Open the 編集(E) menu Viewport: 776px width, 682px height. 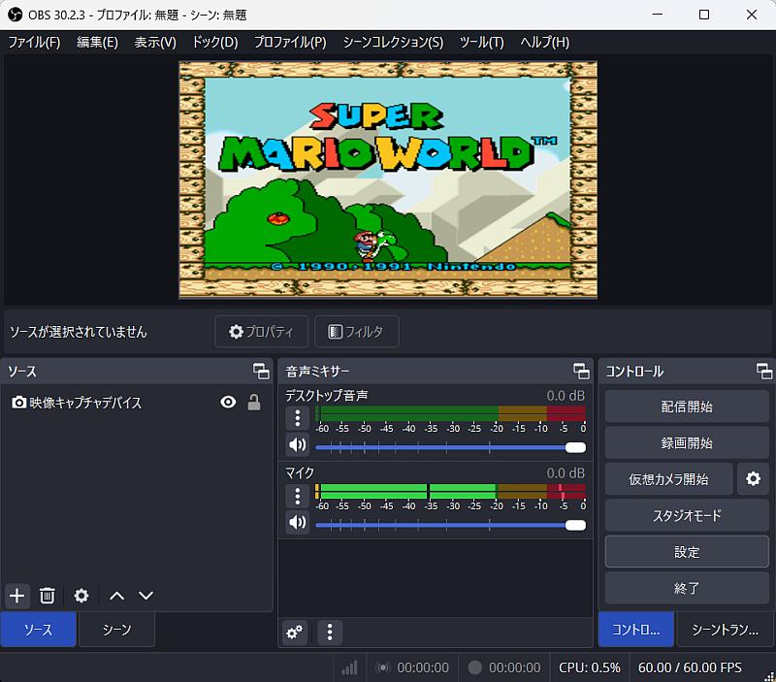(98, 42)
